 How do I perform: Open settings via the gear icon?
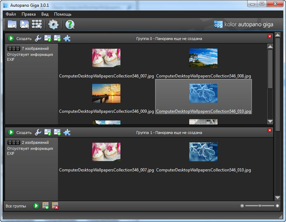pos(53,24)
